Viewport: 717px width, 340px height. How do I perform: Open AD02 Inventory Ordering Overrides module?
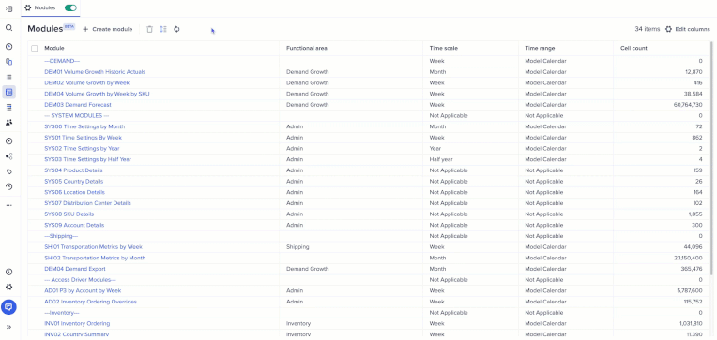point(90,302)
